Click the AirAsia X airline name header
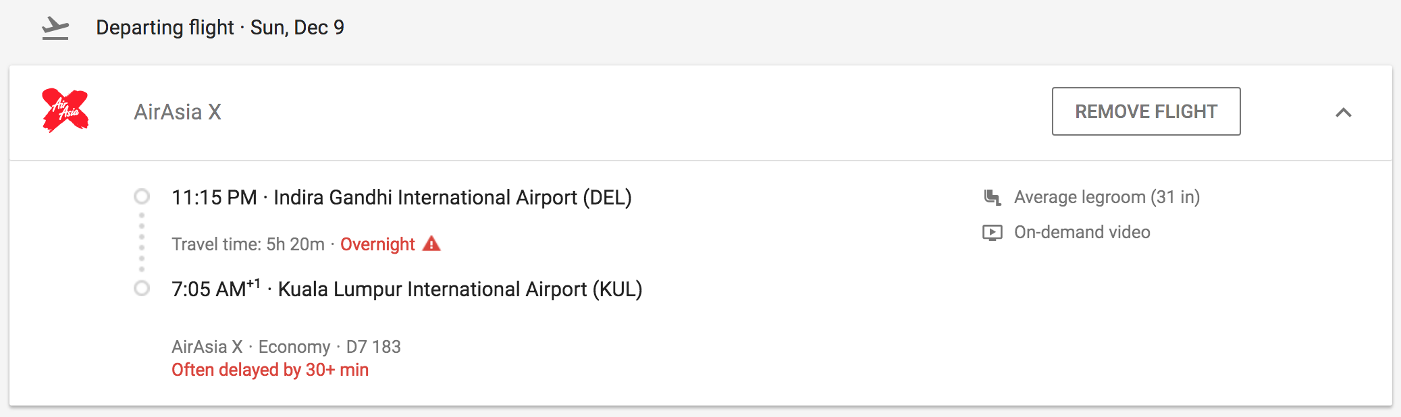Image resolution: width=1401 pixels, height=417 pixels. [178, 112]
